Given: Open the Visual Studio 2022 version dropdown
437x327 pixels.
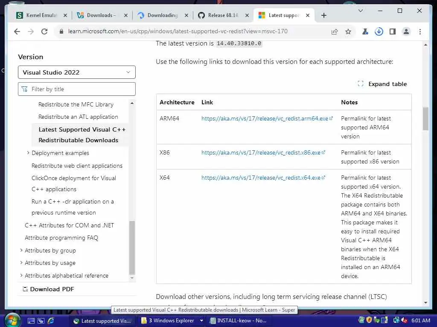Looking at the screenshot, I should [77, 72].
